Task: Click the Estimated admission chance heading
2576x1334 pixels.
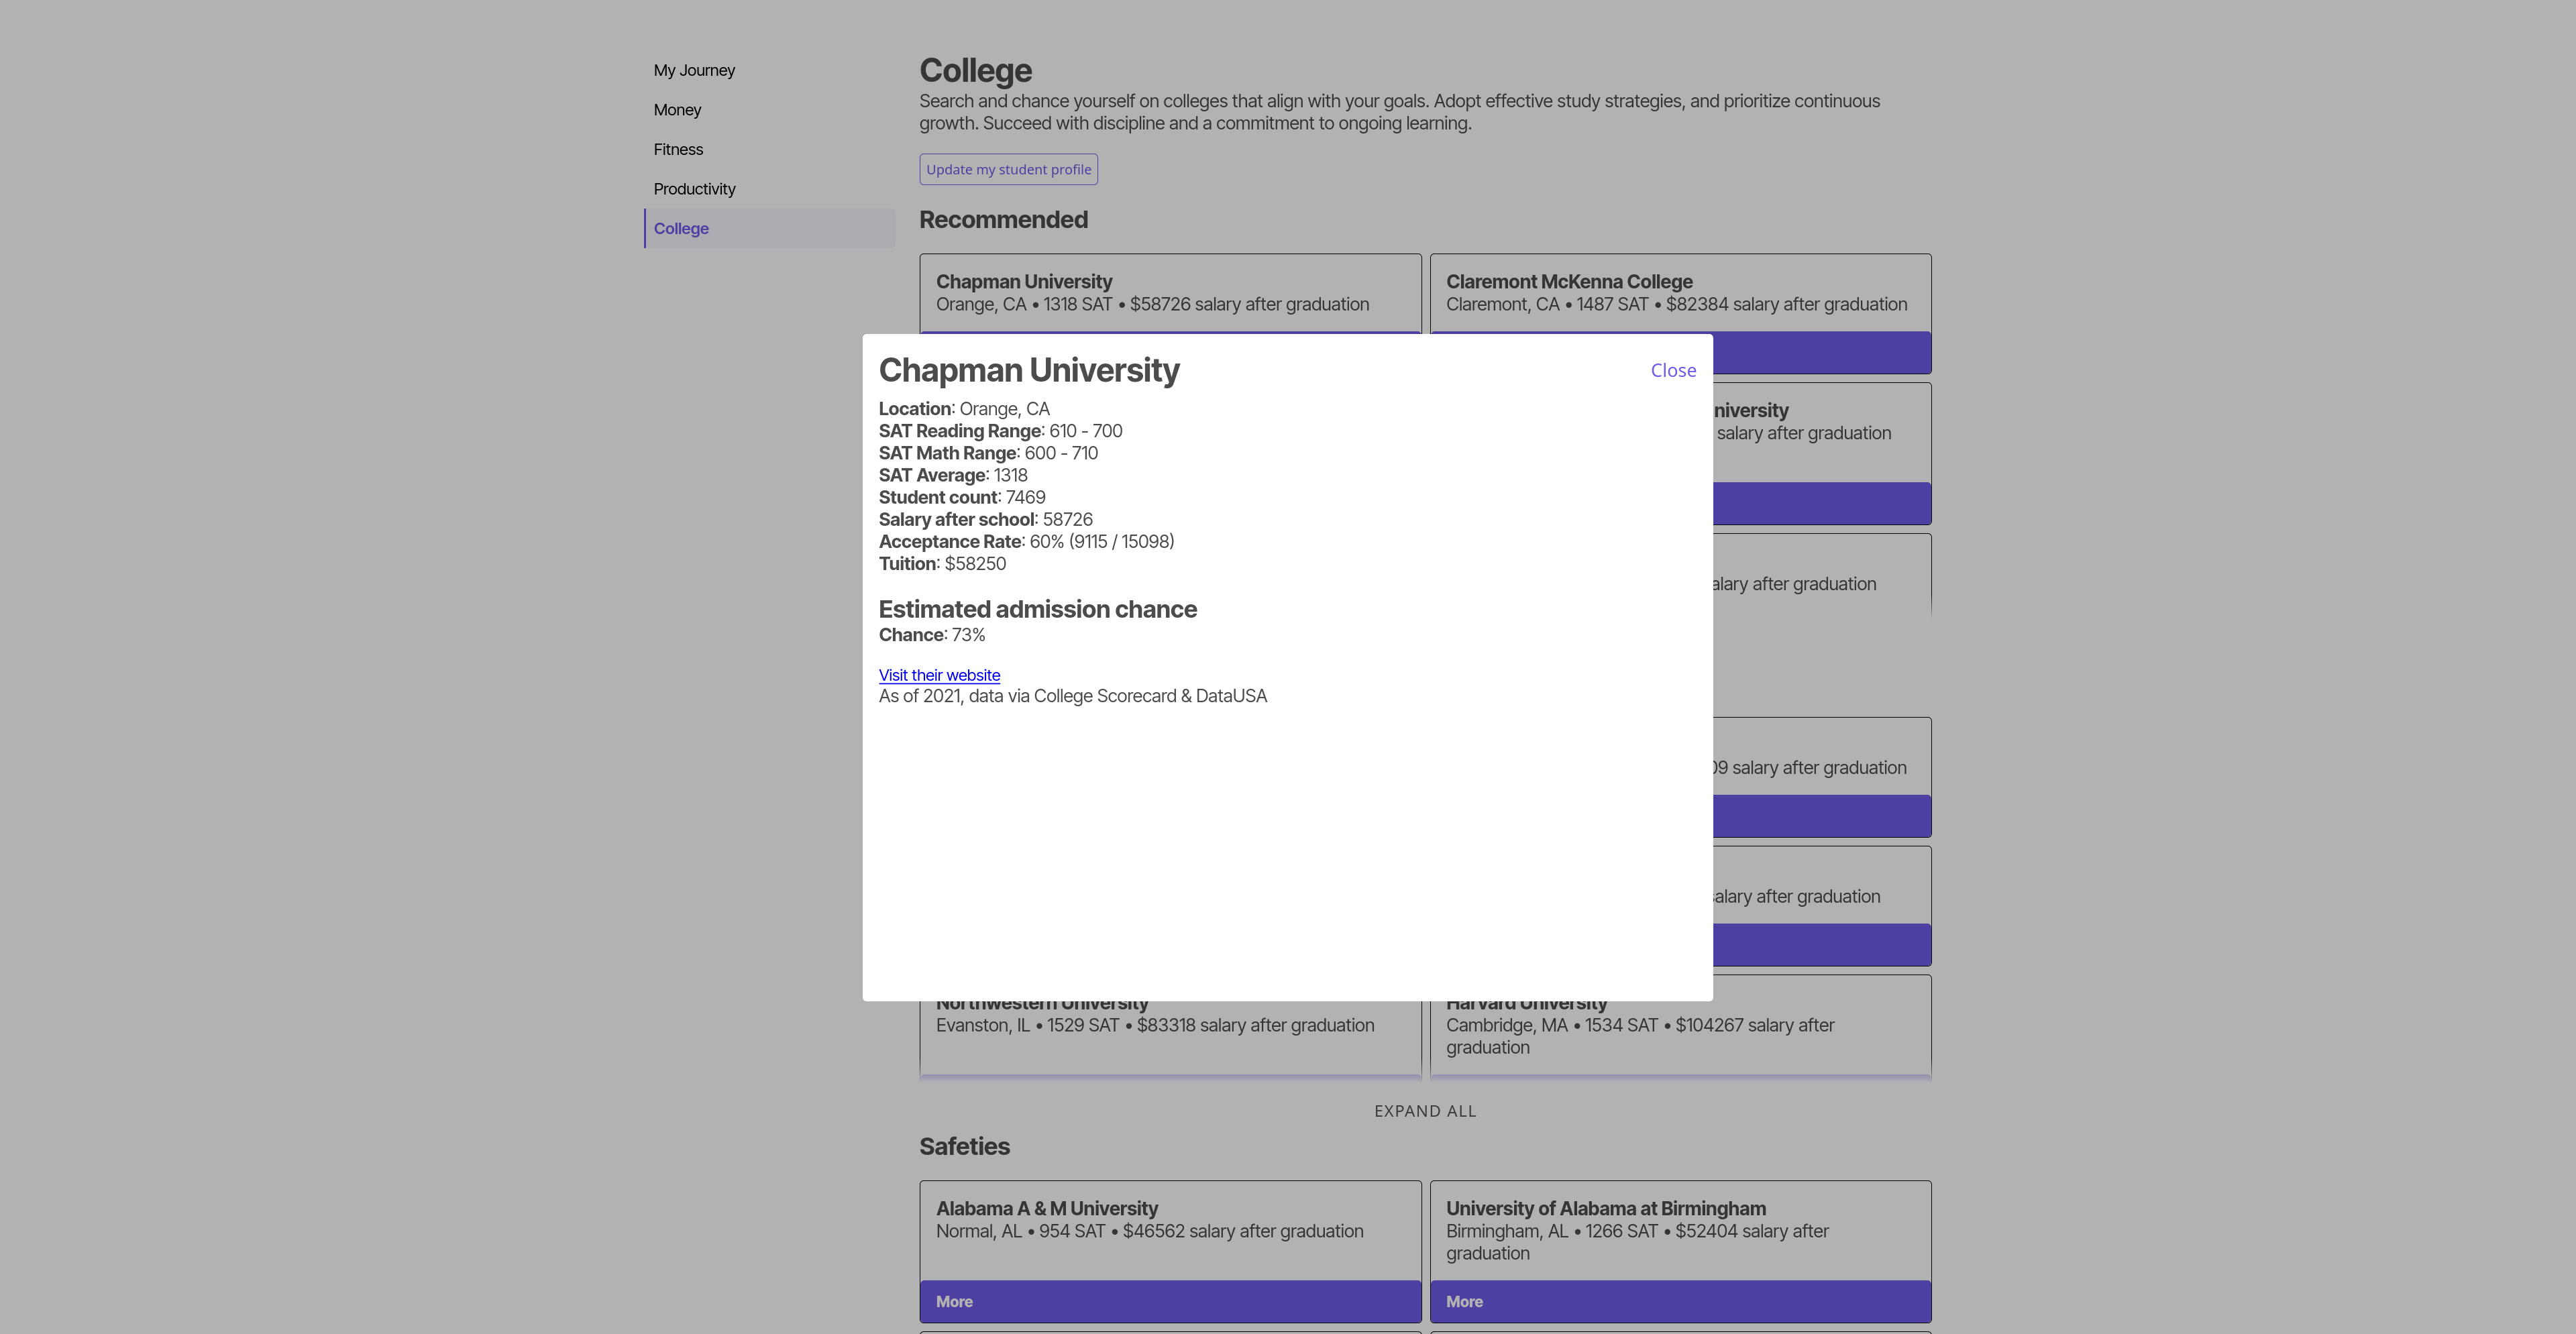Action: (1037, 609)
